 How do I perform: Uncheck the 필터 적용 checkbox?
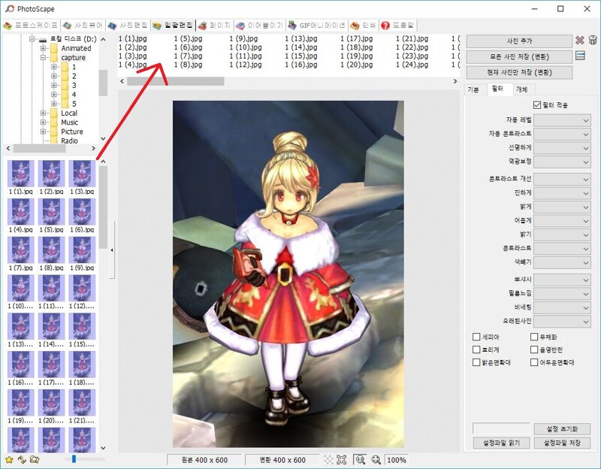537,104
